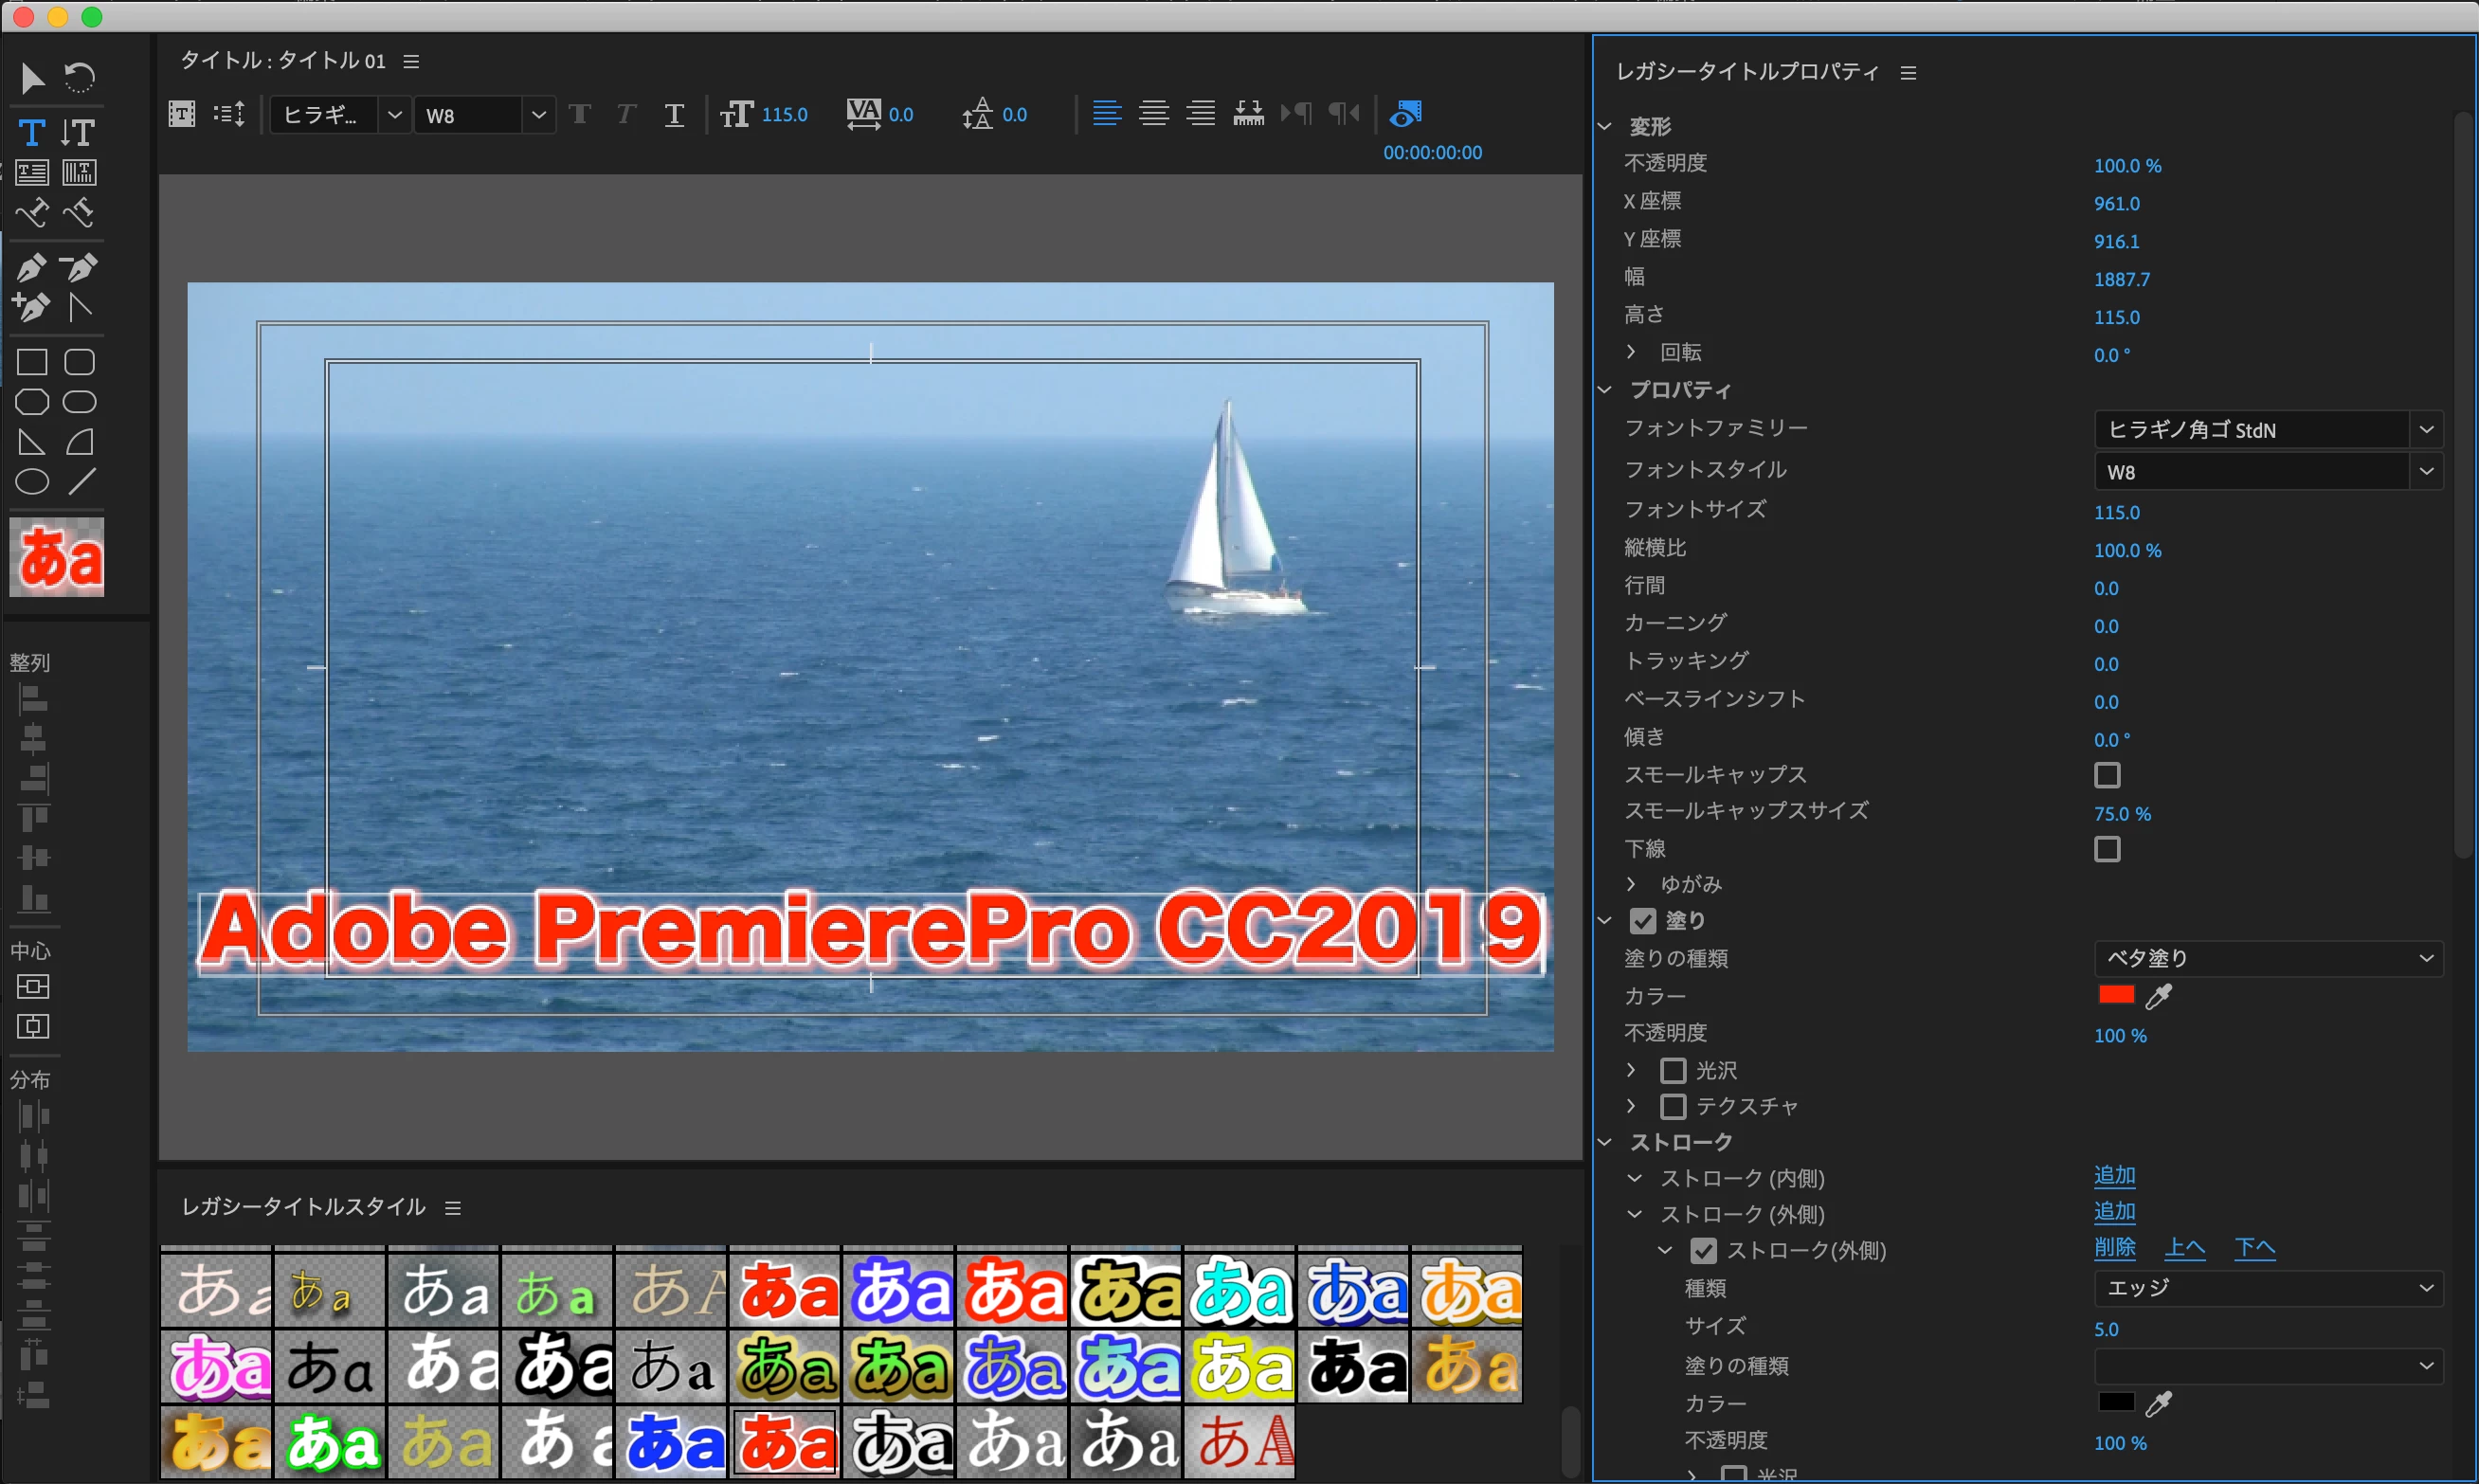Select the Rectangle shape tool
2479x1484 pixels.
click(32, 362)
